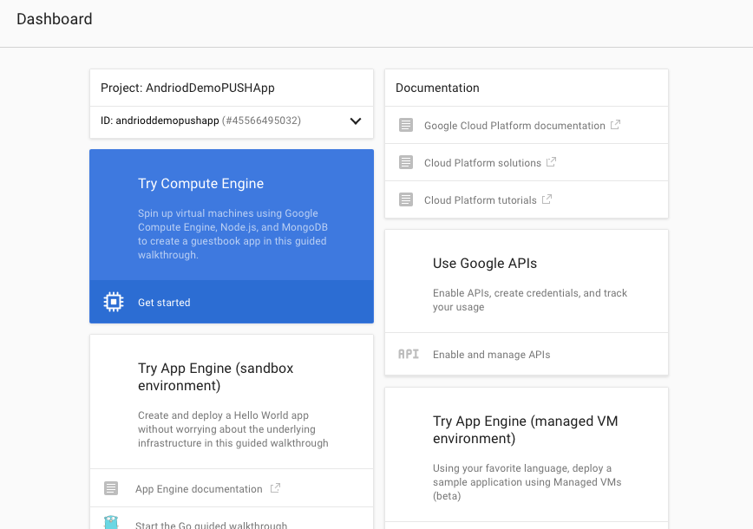
Task: Click external link icon after Cloud Platform solutions
Action: coord(551,162)
